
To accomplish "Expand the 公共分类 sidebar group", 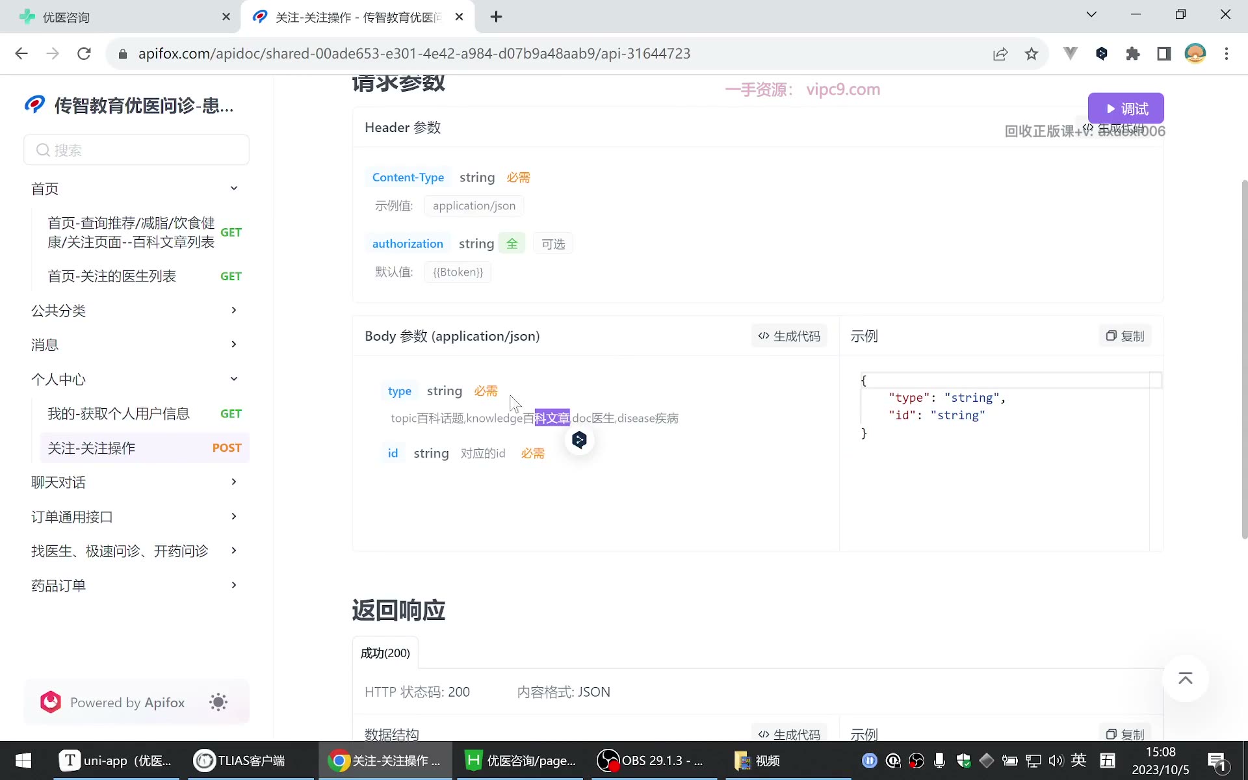I will (234, 310).
